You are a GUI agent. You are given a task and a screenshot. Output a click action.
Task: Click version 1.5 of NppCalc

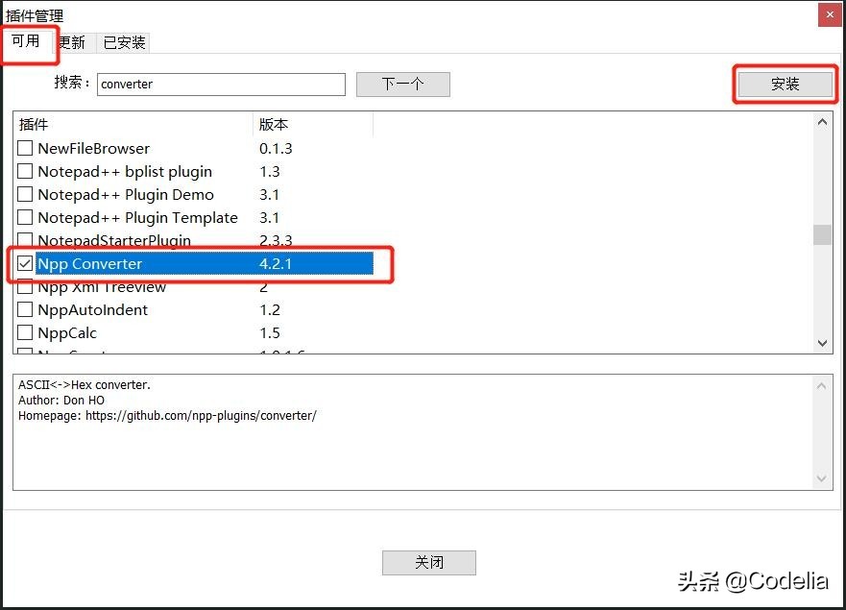270,333
